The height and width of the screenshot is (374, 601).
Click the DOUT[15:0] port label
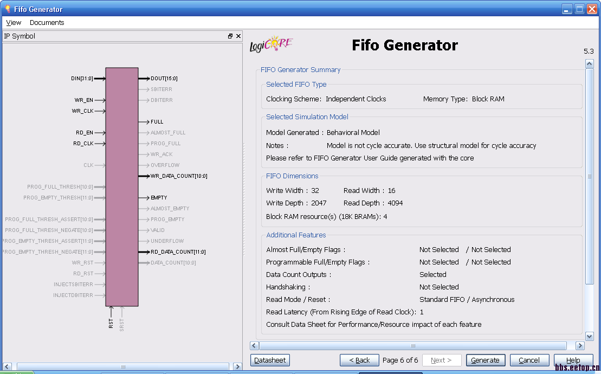tap(164, 79)
